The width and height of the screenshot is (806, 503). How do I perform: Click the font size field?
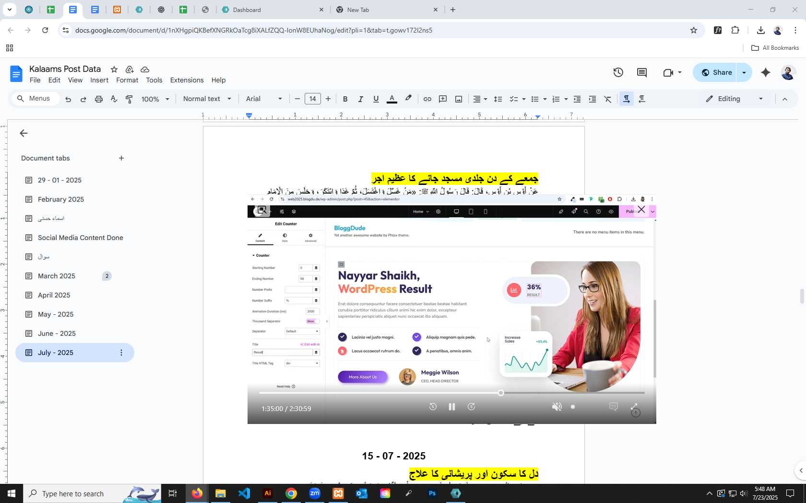pyautogui.click(x=313, y=99)
